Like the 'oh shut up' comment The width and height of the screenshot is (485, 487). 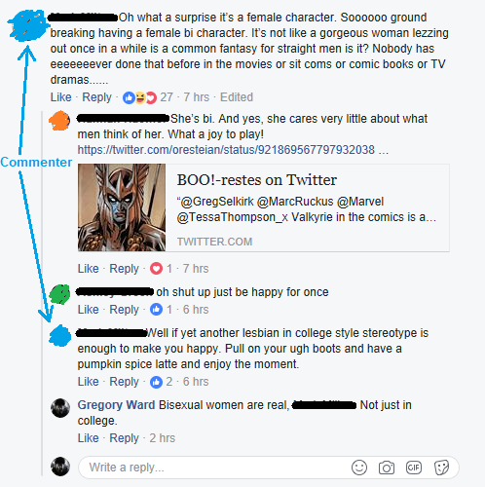coord(88,310)
